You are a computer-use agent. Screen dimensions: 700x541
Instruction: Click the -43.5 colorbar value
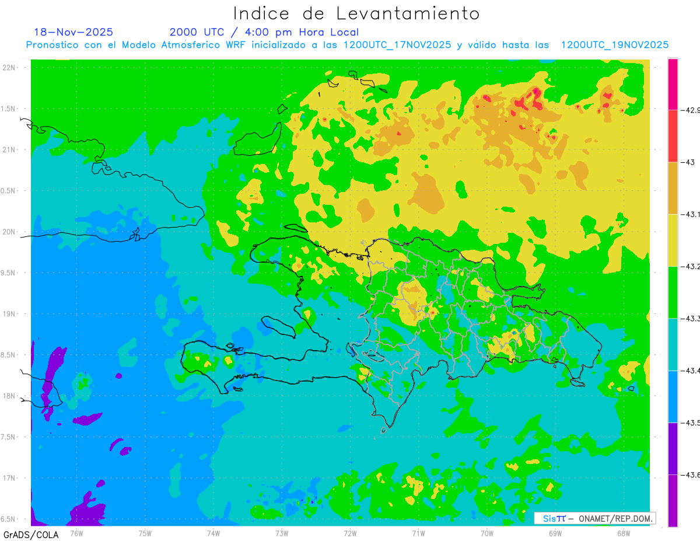[x=691, y=423]
